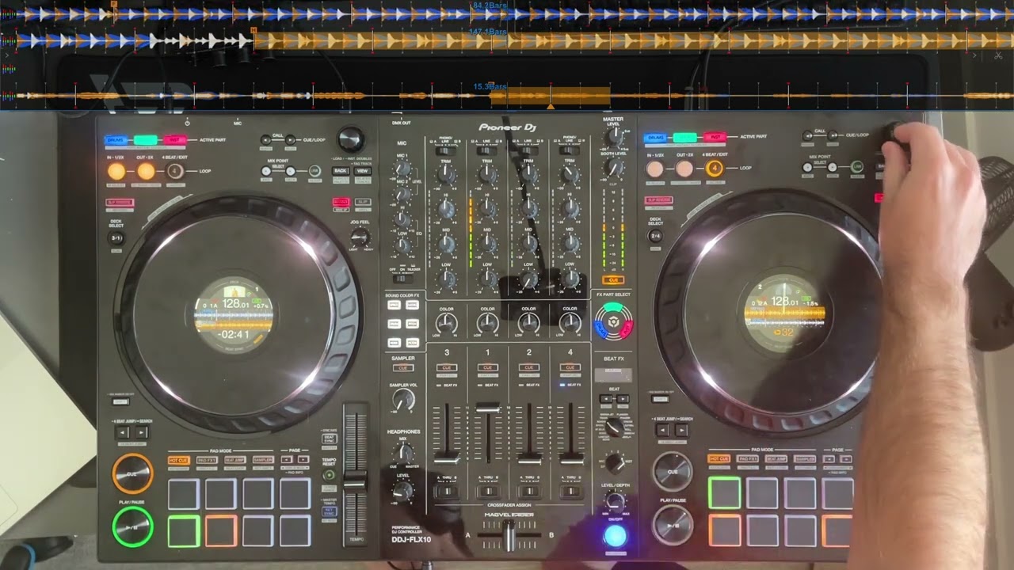Select left deck SAMPLER pad mode
The height and width of the screenshot is (570, 1014).
[x=262, y=460]
